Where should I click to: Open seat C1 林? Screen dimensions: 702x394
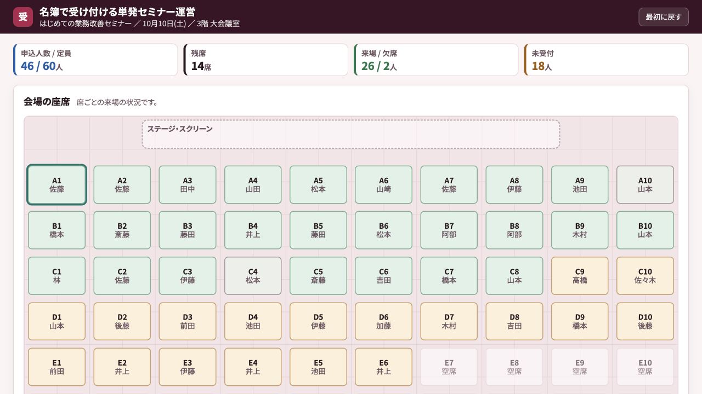click(56, 276)
